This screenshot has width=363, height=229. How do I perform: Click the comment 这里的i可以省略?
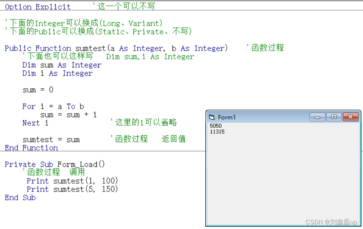pos(144,122)
